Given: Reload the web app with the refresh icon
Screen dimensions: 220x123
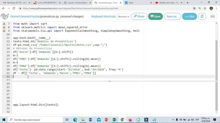Looking at the screenshot, I should coord(202,16).
